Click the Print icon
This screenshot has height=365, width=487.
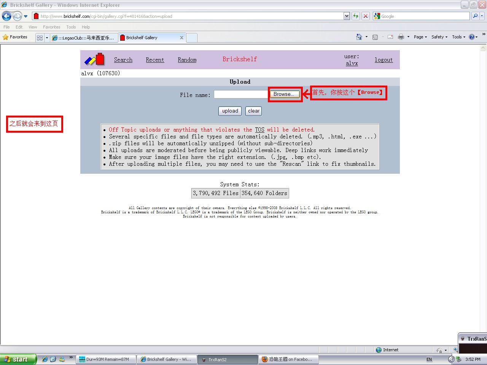point(401,37)
